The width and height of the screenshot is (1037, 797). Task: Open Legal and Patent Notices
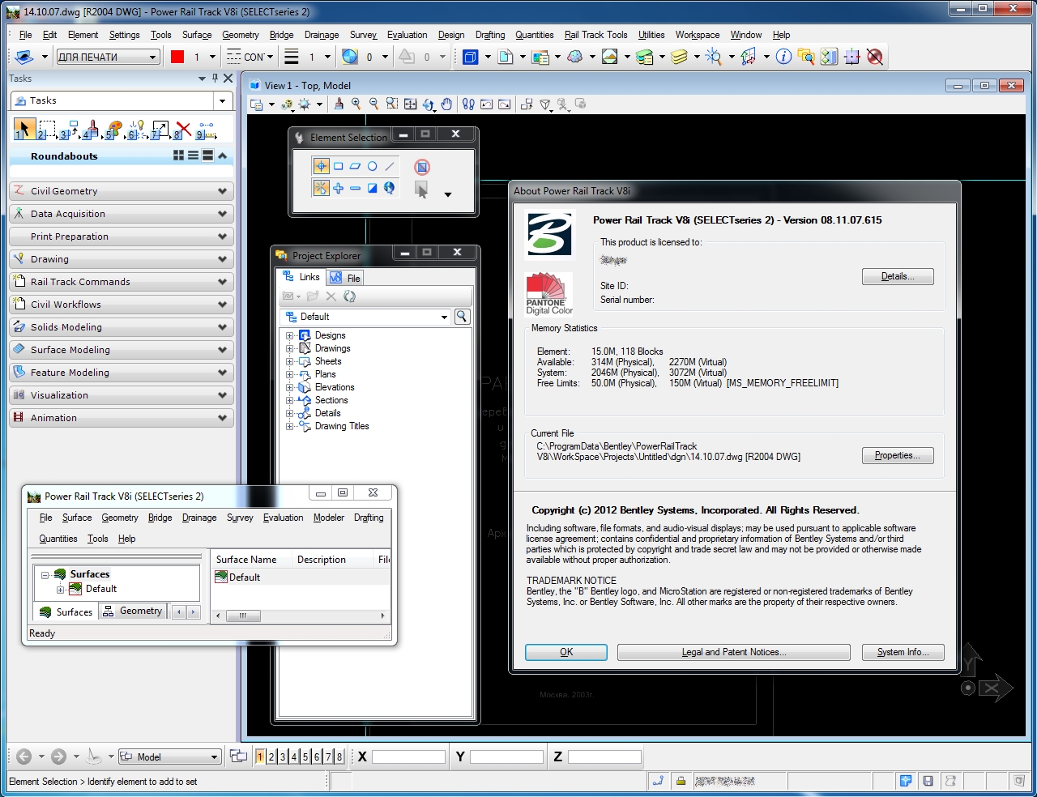click(x=734, y=652)
